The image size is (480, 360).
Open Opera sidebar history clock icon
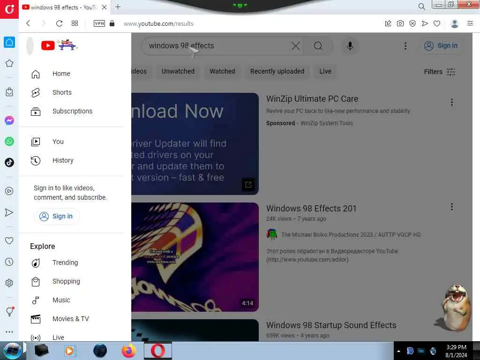(x=9, y=262)
